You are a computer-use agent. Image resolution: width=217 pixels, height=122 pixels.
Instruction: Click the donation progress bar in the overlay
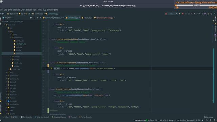(196, 5)
